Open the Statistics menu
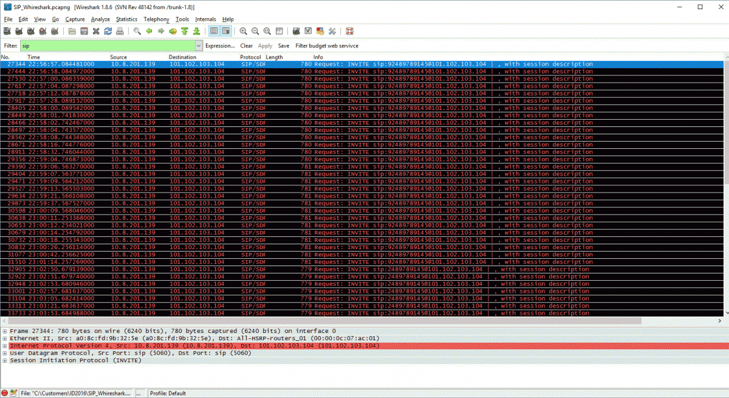729x398 pixels. point(126,19)
